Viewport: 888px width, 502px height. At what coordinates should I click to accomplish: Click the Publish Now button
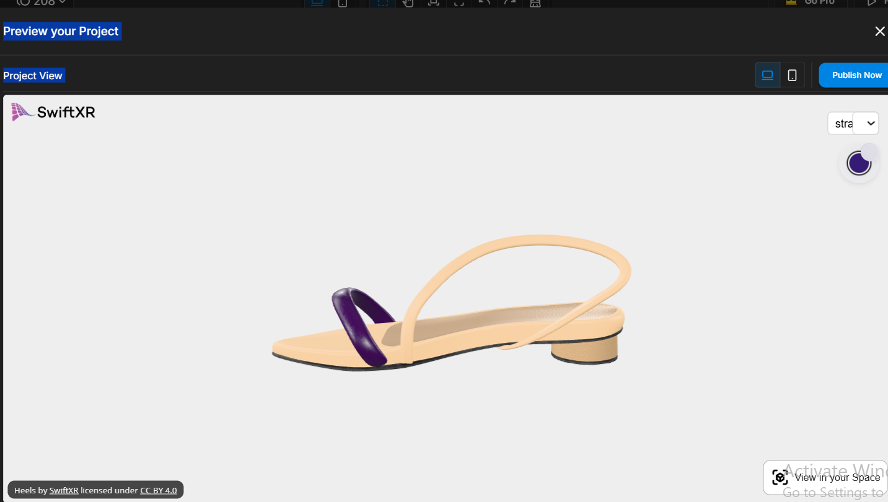click(x=856, y=76)
